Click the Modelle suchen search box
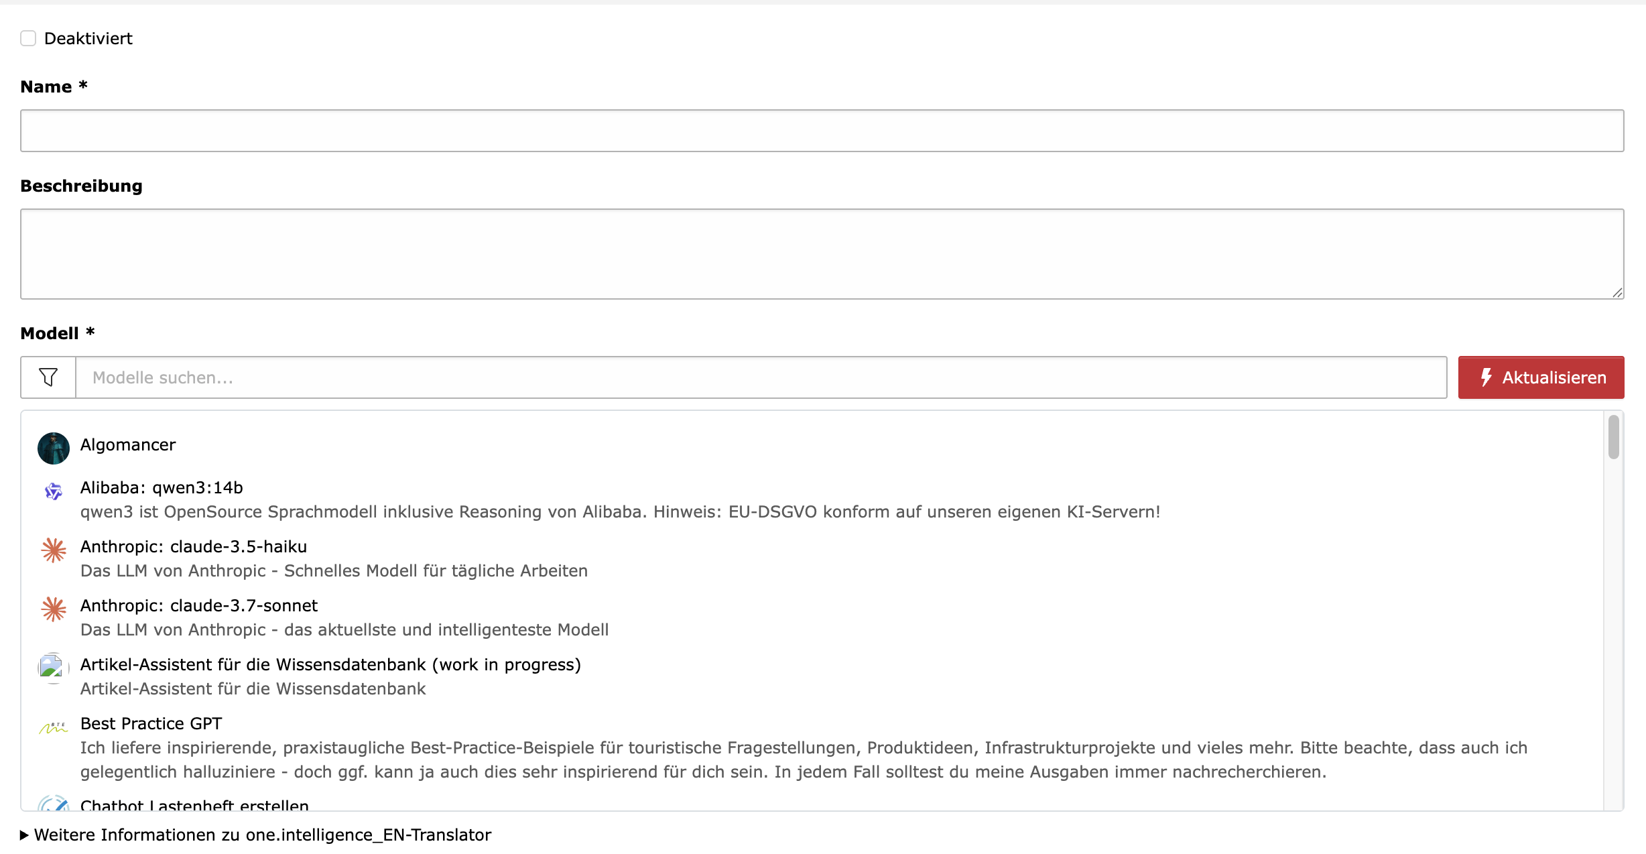 point(761,377)
